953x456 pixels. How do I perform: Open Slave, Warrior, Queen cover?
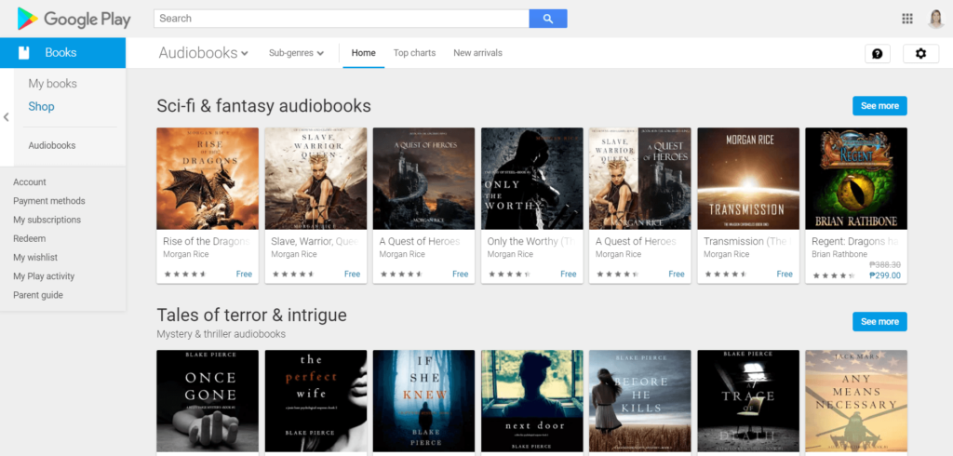click(315, 178)
